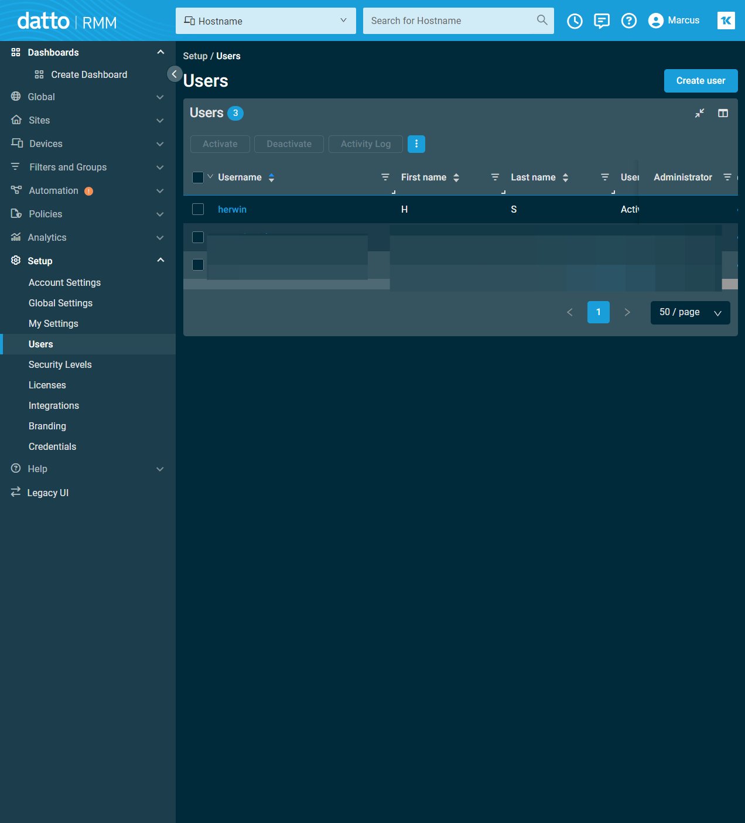Open the feedback chat icon
The width and height of the screenshot is (745, 823).
point(602,21)
